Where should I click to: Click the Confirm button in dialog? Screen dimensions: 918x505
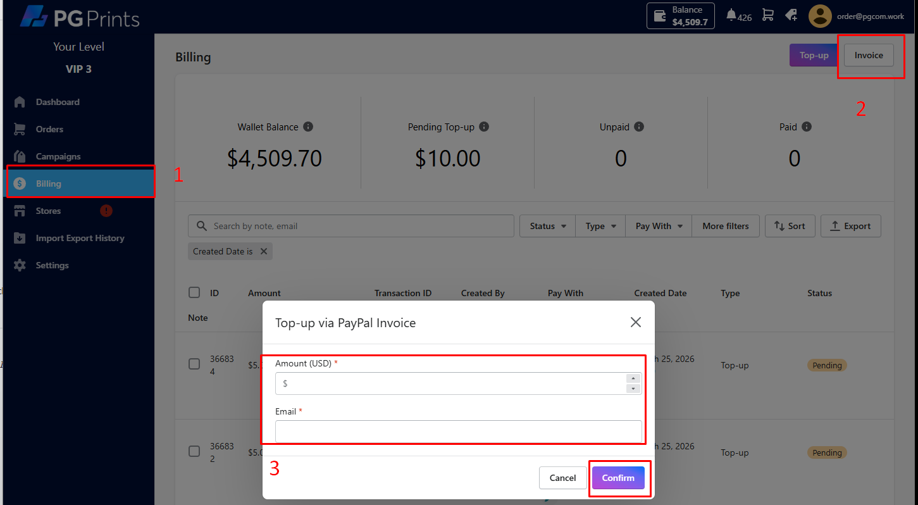pos(618,478)
